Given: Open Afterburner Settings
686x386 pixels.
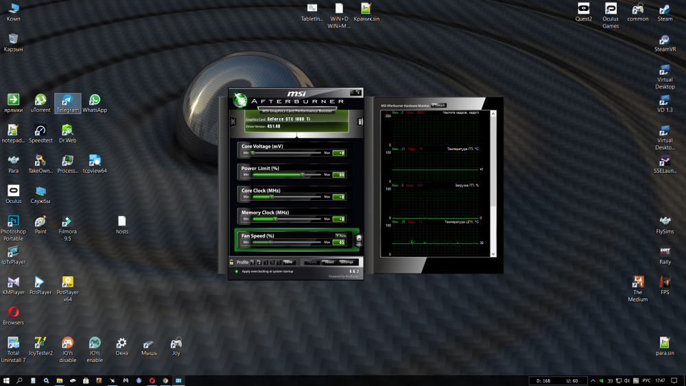Looking at the screenshot, I should [347, 262].
